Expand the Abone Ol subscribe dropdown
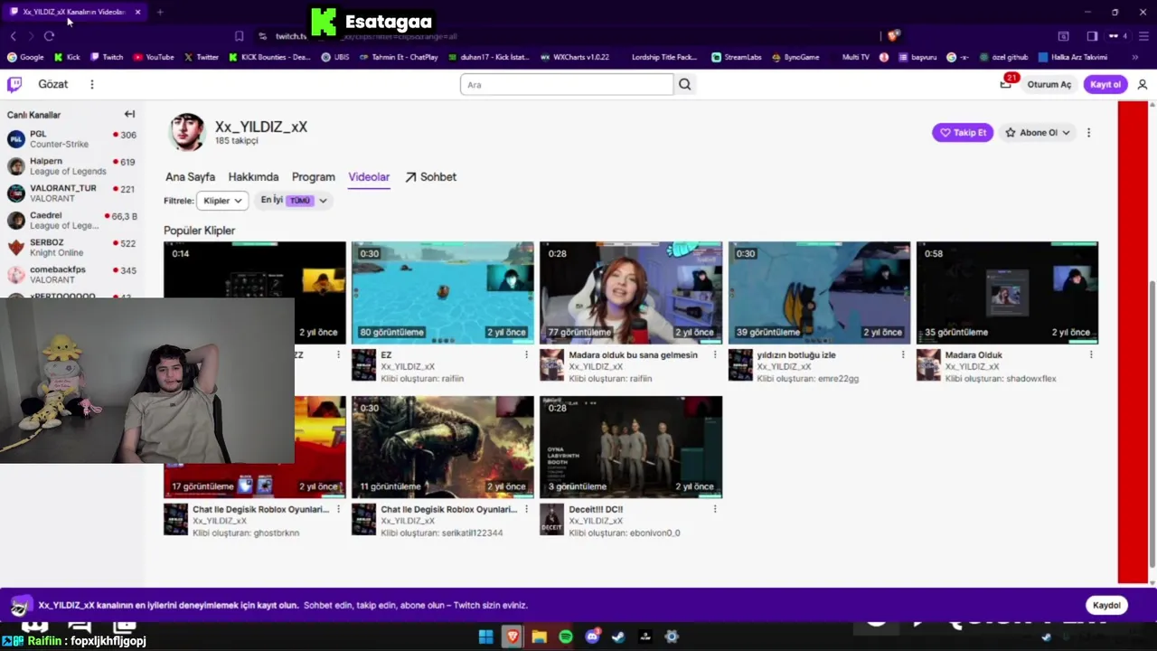1157x651 pixels. click(1038, 132)
